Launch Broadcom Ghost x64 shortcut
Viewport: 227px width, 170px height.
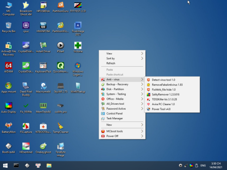click(26, 9)
